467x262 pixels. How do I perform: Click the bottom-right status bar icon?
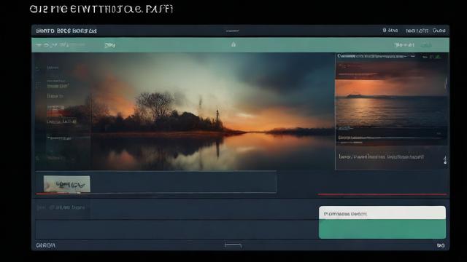[441, 245]
